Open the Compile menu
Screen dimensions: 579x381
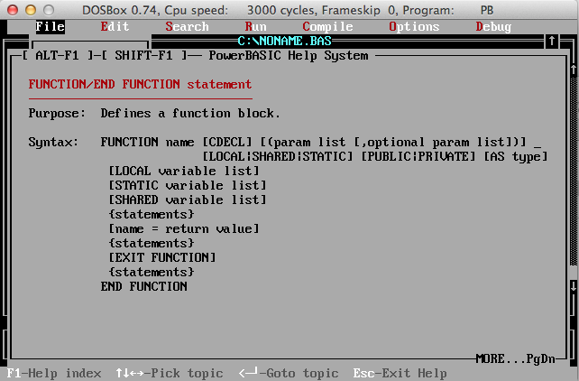[327, 26]
